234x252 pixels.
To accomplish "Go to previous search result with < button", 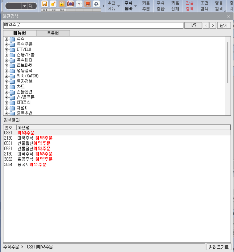I will 206,26.
